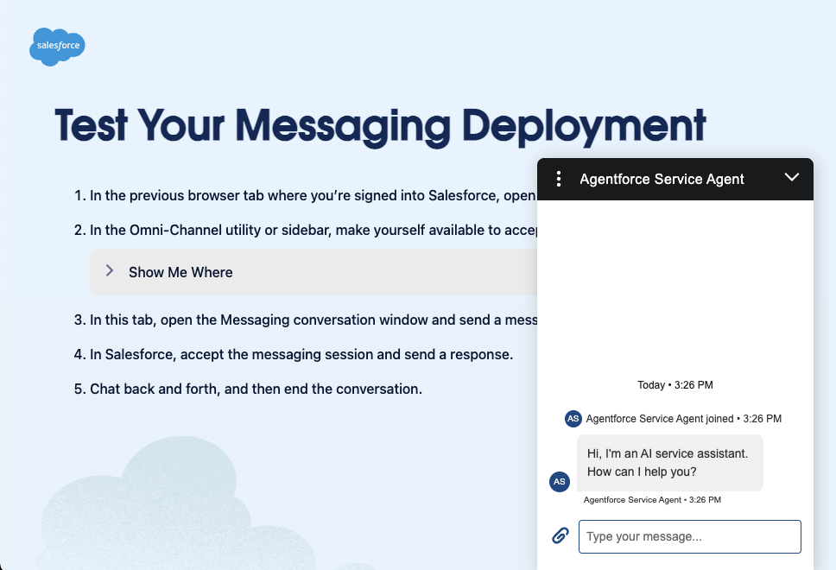Click the Show Me Where label
This screenshot has height=570, width=836.
point(180,272)
